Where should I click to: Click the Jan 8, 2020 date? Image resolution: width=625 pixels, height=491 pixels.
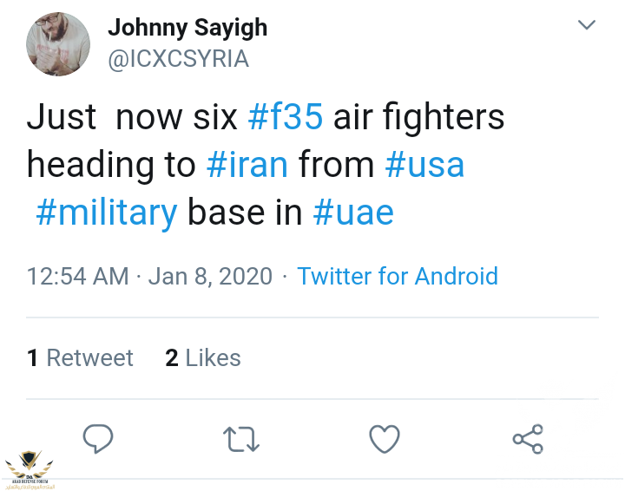pos(210,276)
